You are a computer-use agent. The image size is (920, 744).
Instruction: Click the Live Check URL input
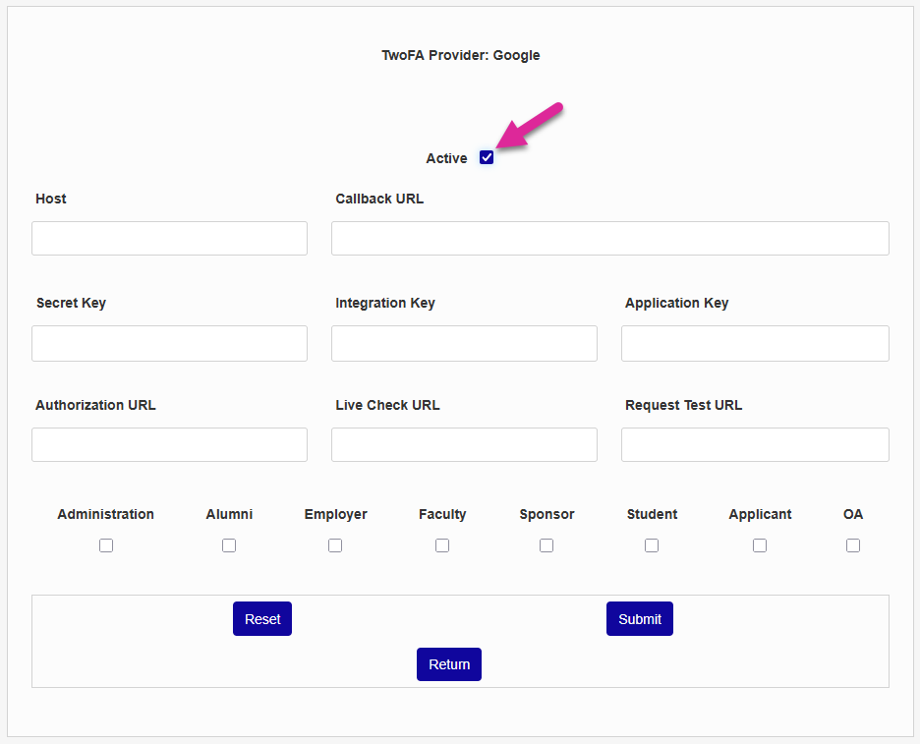click(x=464, y=444)
